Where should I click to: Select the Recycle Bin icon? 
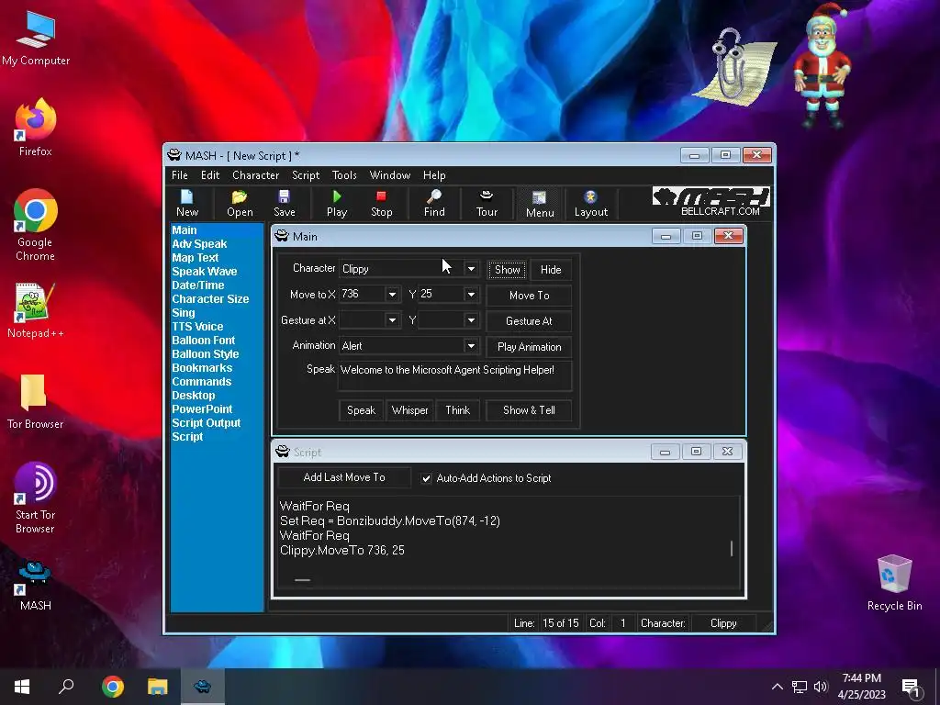click(x=894, y=582)
